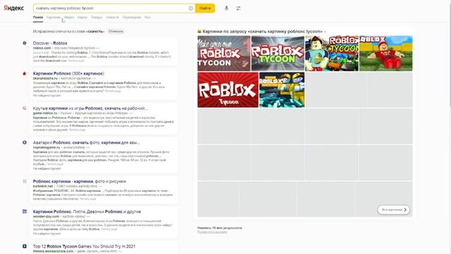Screen dimensions: 451x254
Task: Open Аватарки Роблокс, скачать фото result
Action: pyautogui.click(x=86, y=143)
